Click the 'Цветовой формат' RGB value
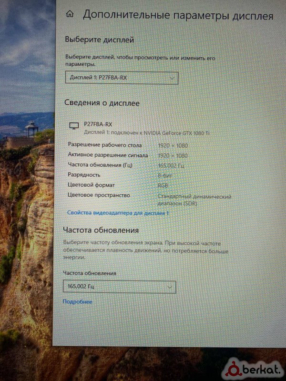286x381 pixels. pos(163,185)
